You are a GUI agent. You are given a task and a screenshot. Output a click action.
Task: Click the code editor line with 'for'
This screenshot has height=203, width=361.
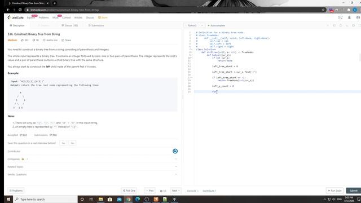(277, 91)
